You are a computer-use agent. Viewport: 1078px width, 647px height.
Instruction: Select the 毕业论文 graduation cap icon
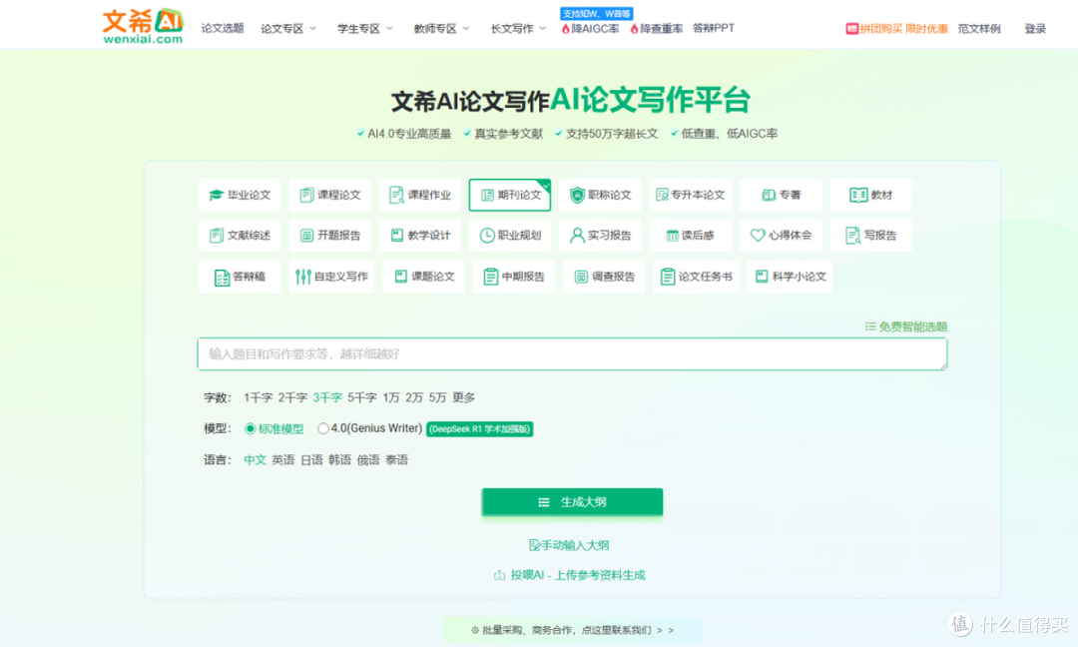click(217, 196)
